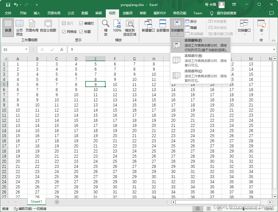Choose Freeze Top Row (冻结首行)
Screen dimensions: 278x212
point(201,61)
